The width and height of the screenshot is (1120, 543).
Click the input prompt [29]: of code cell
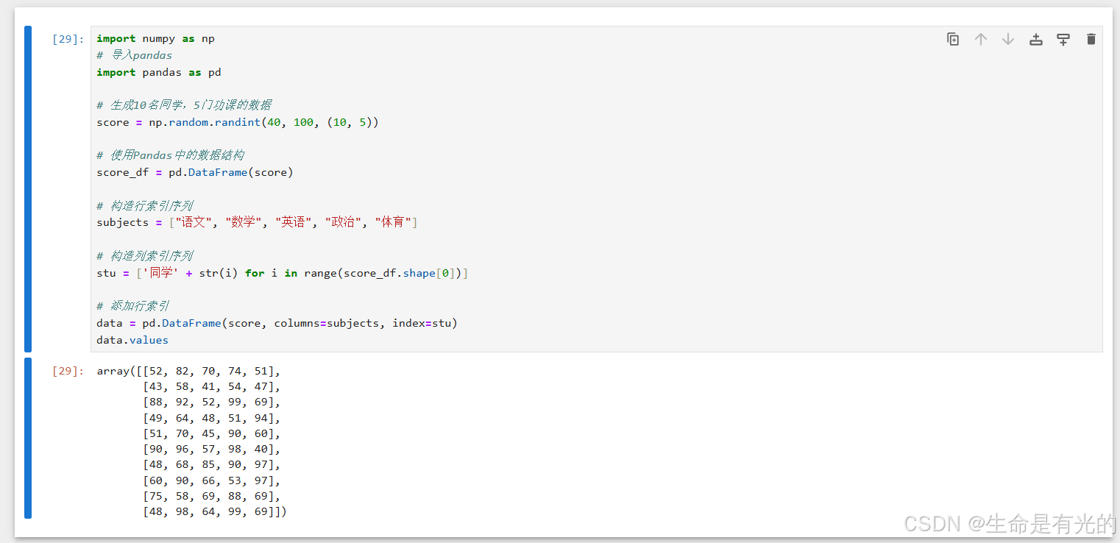click(68, 39)
